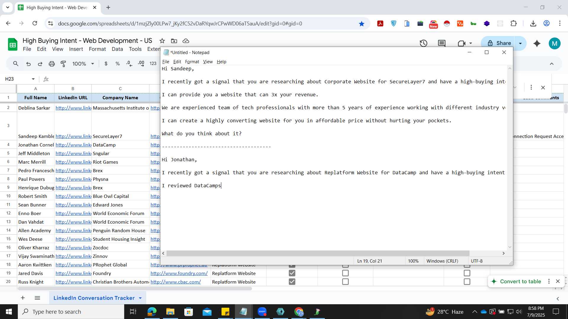Screen dimensions: 568x319
Task: Tick the rightmost checkbox in row 19
Action: pyautogui.click(x=467, y=273)
